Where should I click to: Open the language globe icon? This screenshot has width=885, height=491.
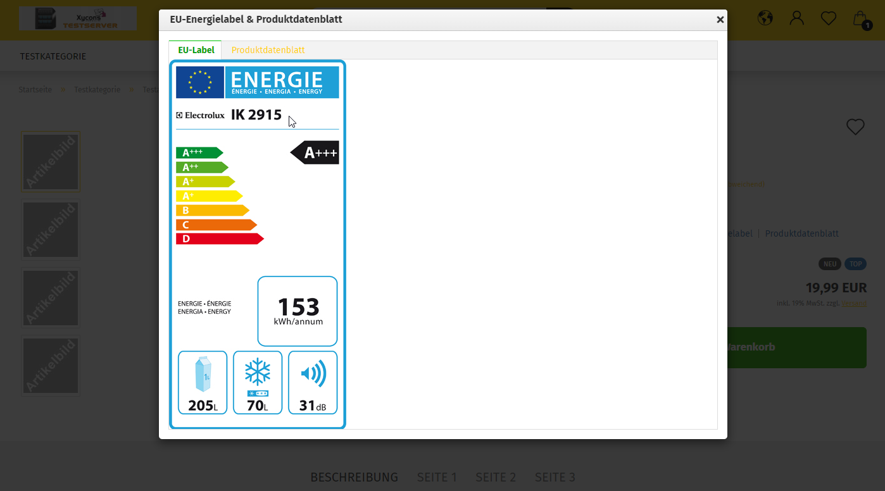pos(765,18)
